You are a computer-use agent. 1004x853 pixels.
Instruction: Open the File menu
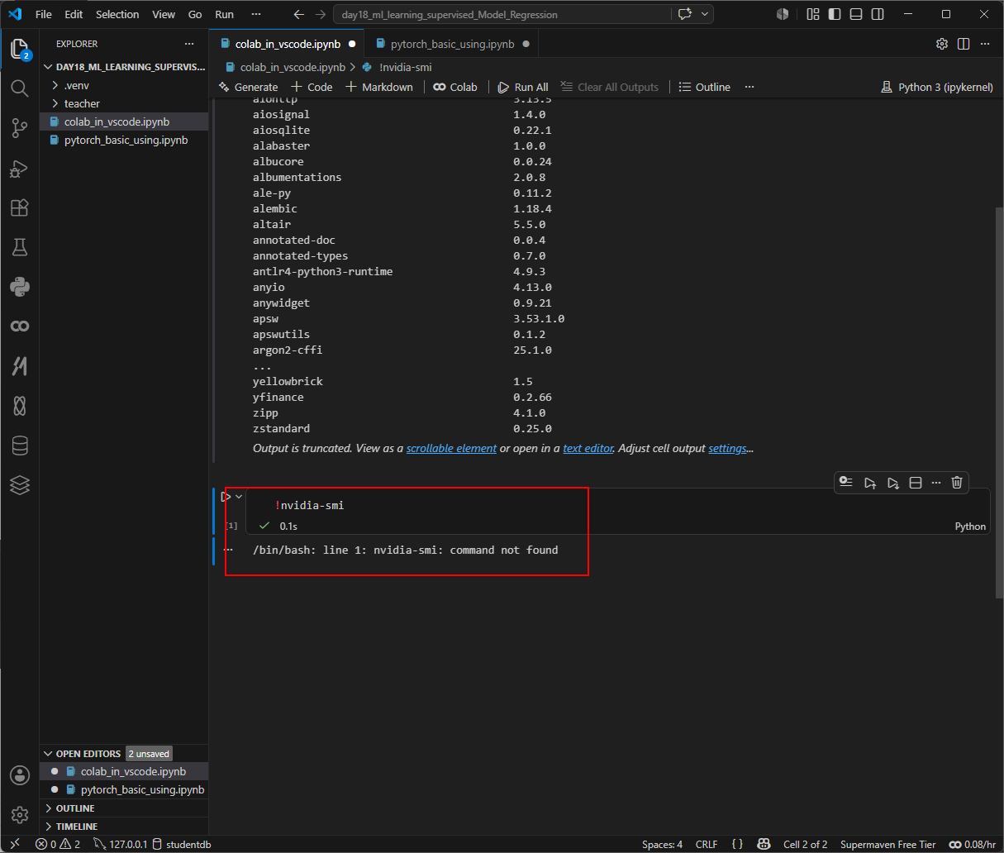click(x=44, y=14)
